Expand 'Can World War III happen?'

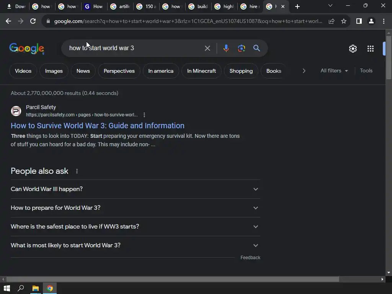click(136, 189)
